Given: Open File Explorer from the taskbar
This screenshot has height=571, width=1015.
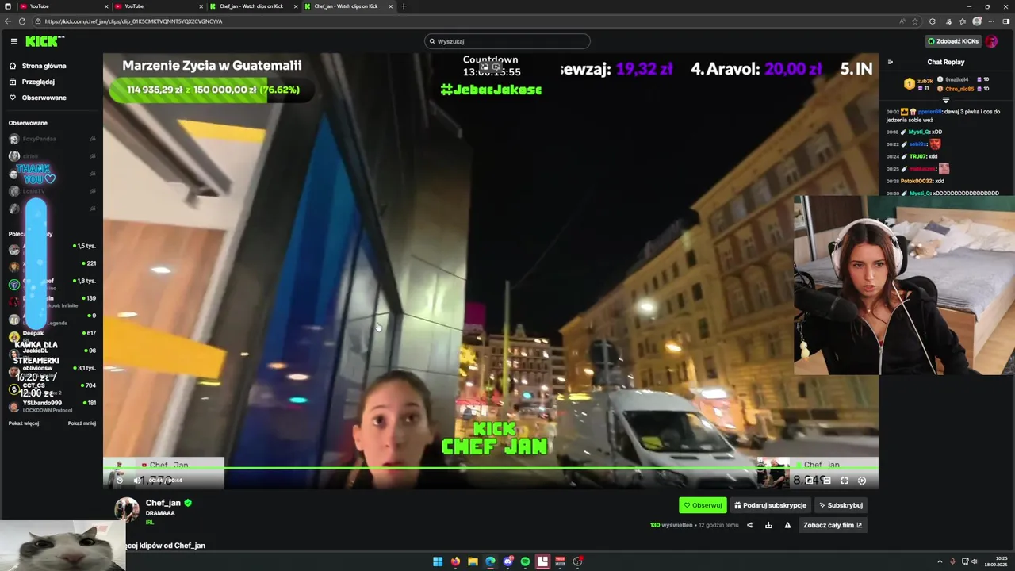Looking at the screenshot, I should click(473, 561).
